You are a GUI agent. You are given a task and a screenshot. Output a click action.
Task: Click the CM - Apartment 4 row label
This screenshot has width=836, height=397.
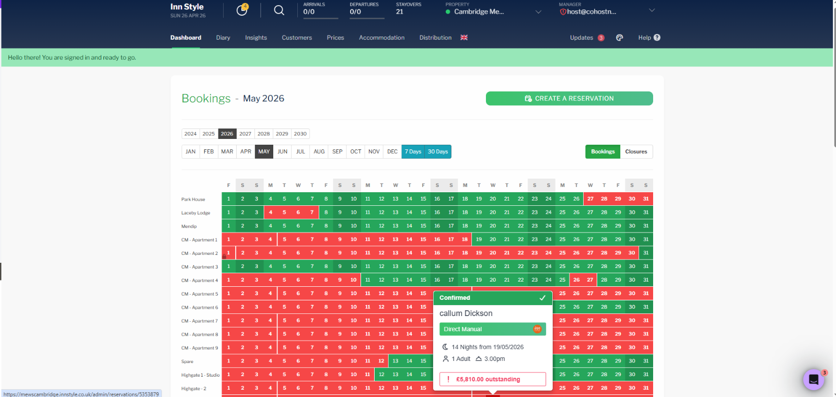[x=200, y=281]
